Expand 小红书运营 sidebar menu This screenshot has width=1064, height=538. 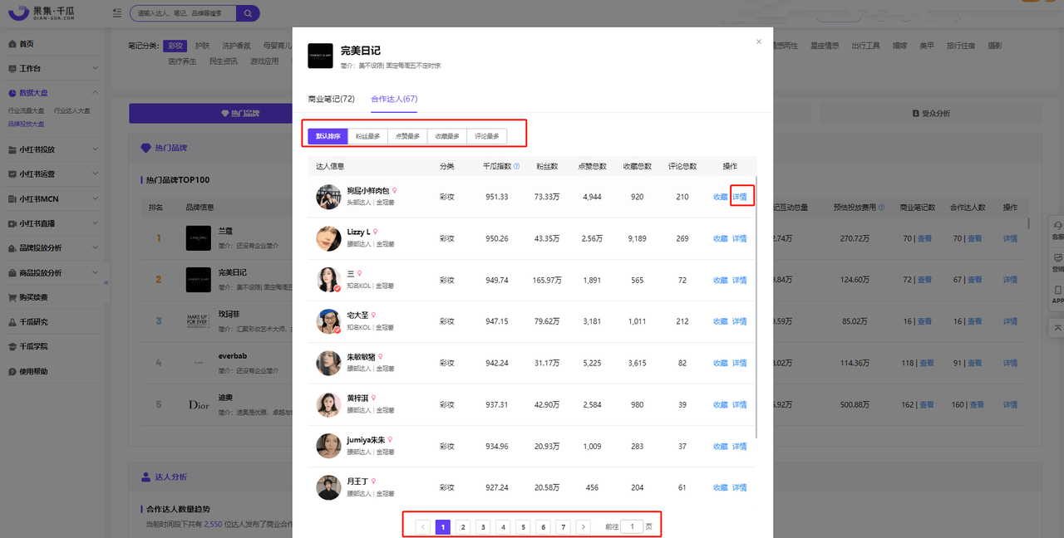click(x=52, y=174)
